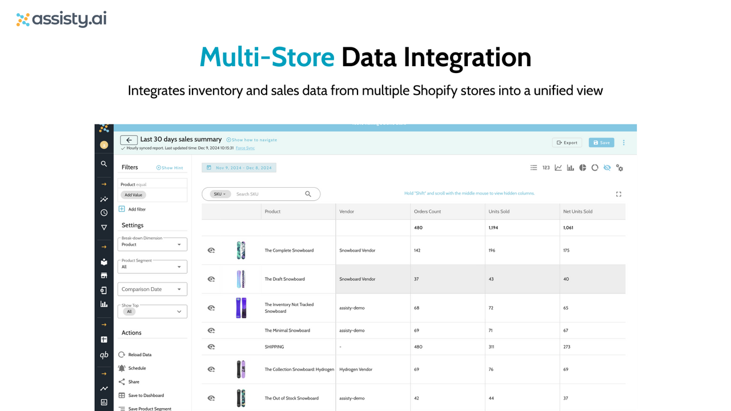Toggle visibility for The Draft Snowboard row

click(211, 279)
